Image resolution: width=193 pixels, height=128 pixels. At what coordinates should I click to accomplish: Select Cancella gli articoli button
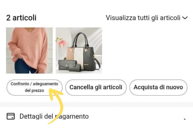click(96, 87)
